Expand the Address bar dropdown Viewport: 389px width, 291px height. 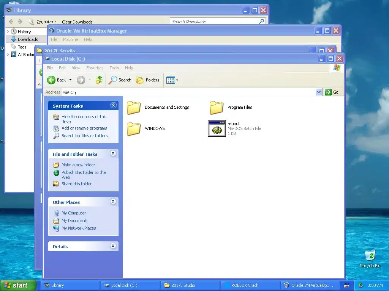pyautogui.click(x=319, y=92)
